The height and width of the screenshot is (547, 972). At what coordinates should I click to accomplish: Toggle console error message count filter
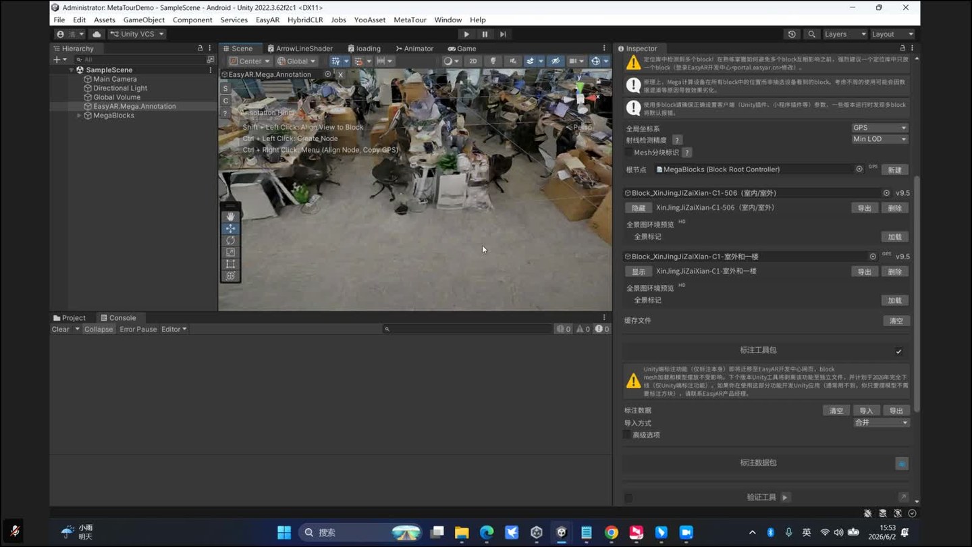[x=602, y=329]
